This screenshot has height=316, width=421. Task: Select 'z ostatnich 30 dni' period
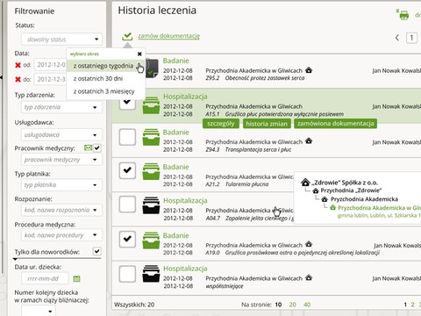tap(98, 78)
